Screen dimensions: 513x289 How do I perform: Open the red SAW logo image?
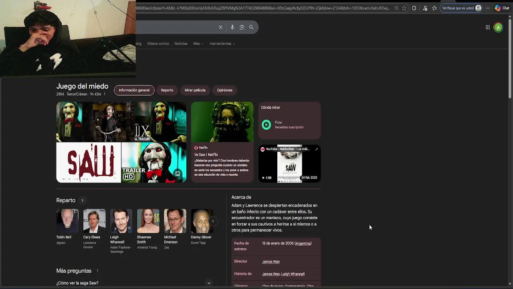pos(89,163)
